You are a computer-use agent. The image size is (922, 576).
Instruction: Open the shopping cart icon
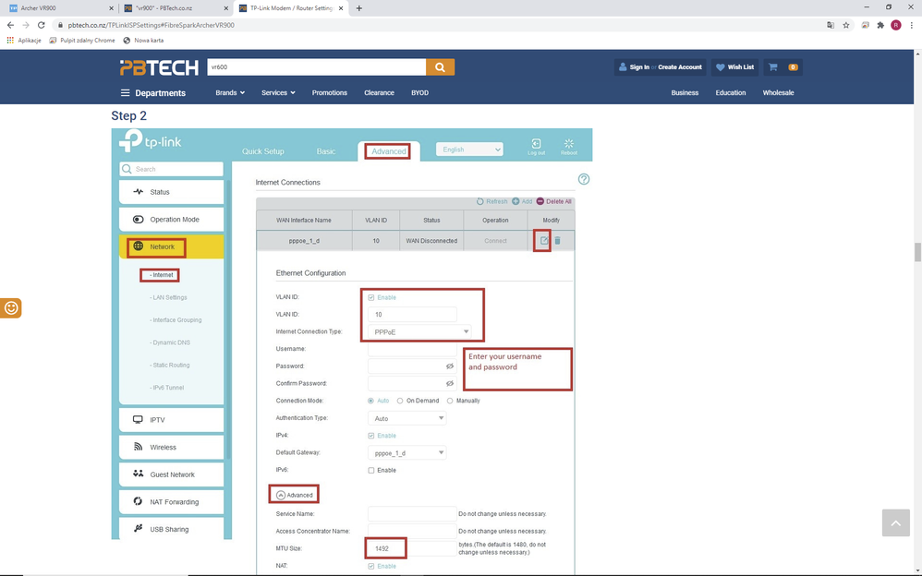tap(773, 67)
